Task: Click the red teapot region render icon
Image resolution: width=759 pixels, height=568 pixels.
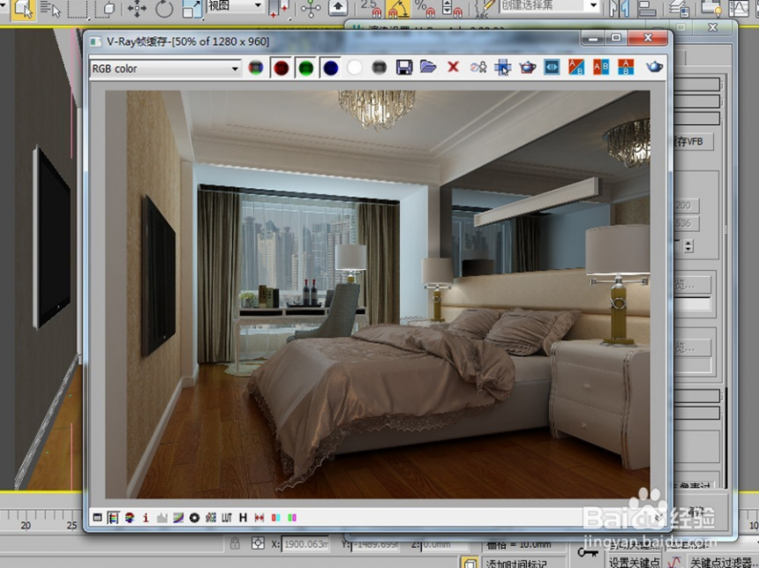Action: [x=527, y=67]
